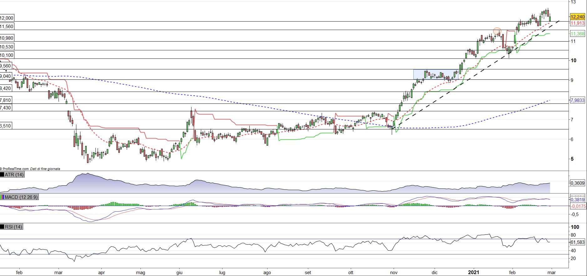Select the blue rectangle consolidation zone

[436, 74]
